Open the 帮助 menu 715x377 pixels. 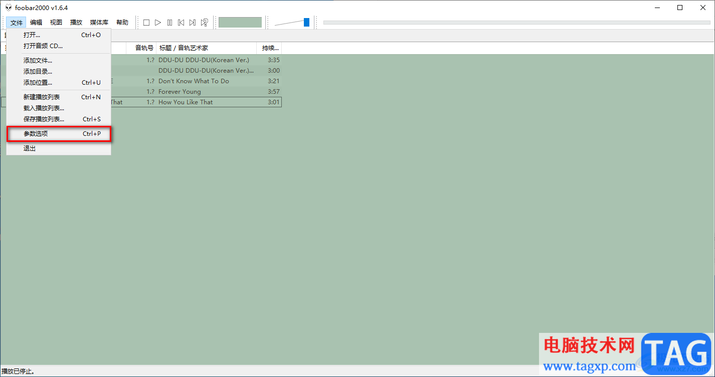click(122, 23)
